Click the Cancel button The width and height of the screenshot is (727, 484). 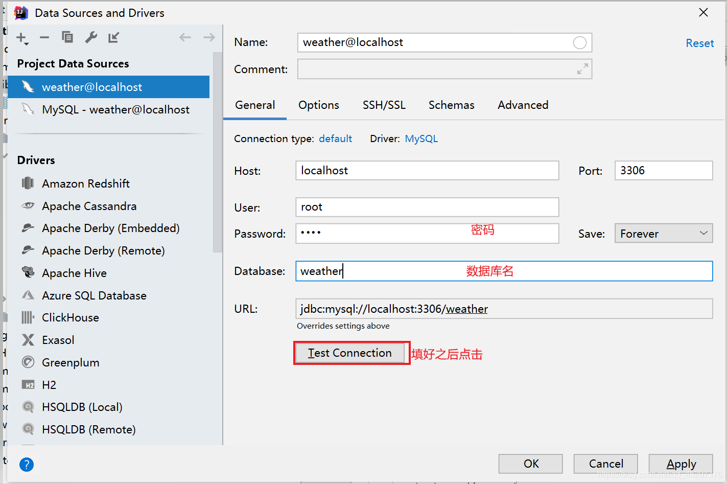point(606,464)
